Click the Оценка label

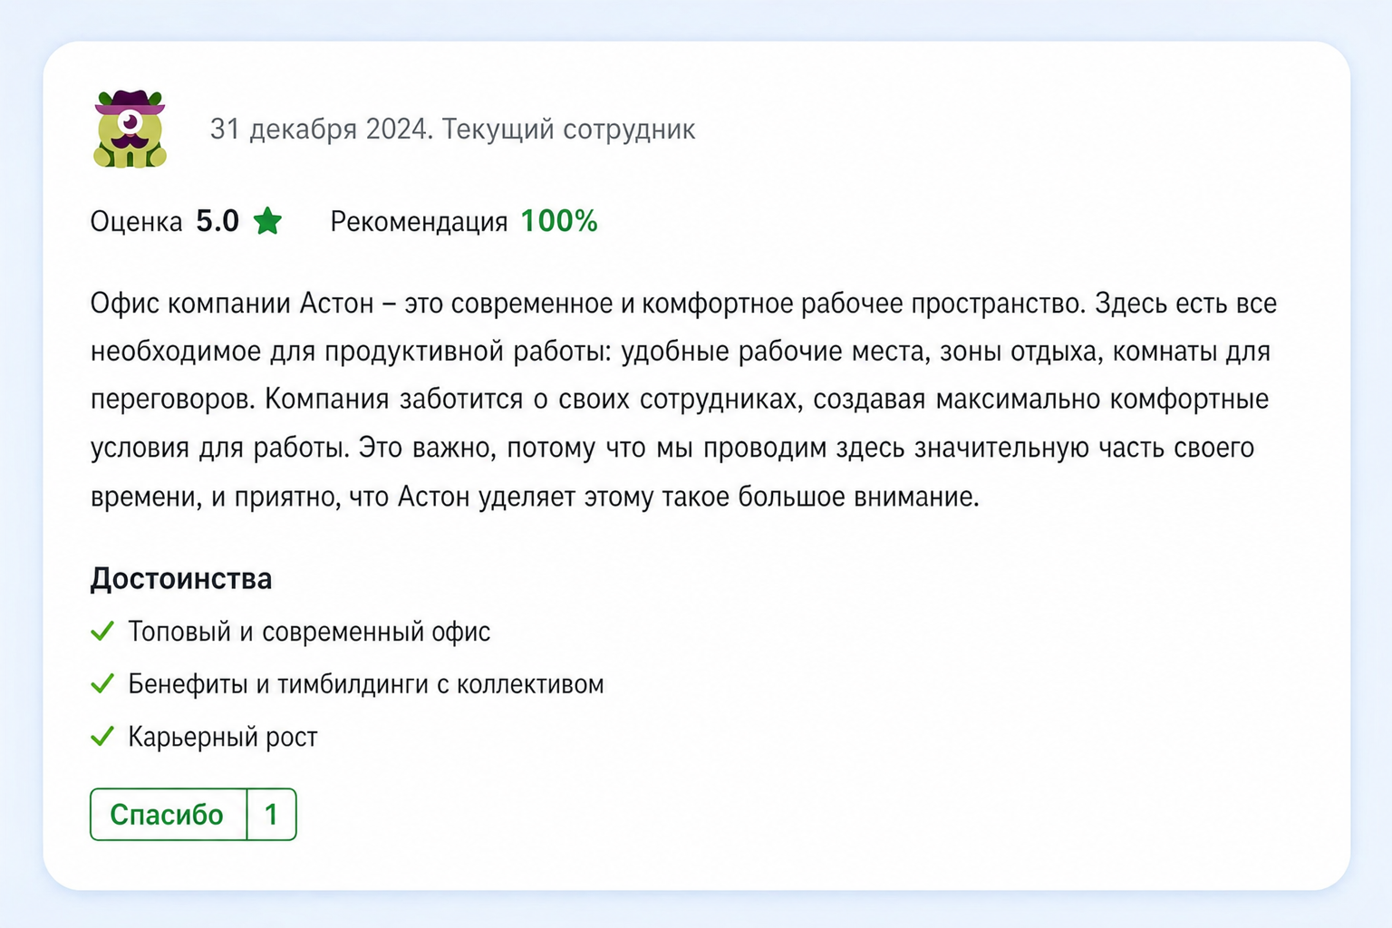[137, 221]
